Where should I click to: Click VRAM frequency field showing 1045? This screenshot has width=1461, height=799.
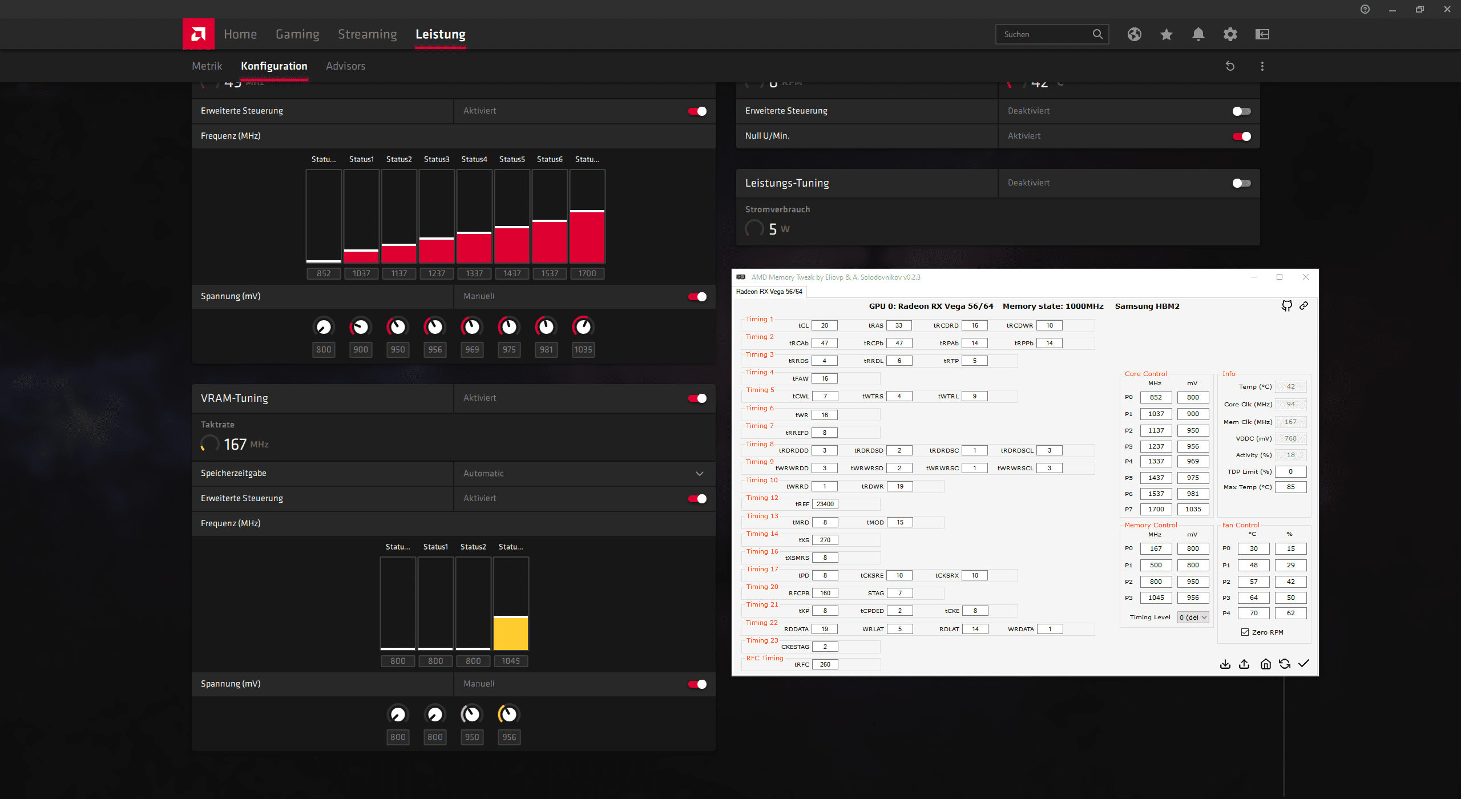click(511, 661)
